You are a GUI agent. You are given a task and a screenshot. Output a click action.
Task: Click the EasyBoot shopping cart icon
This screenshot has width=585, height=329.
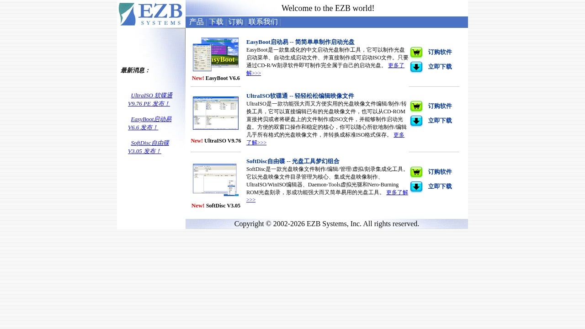tap(416, 53)
